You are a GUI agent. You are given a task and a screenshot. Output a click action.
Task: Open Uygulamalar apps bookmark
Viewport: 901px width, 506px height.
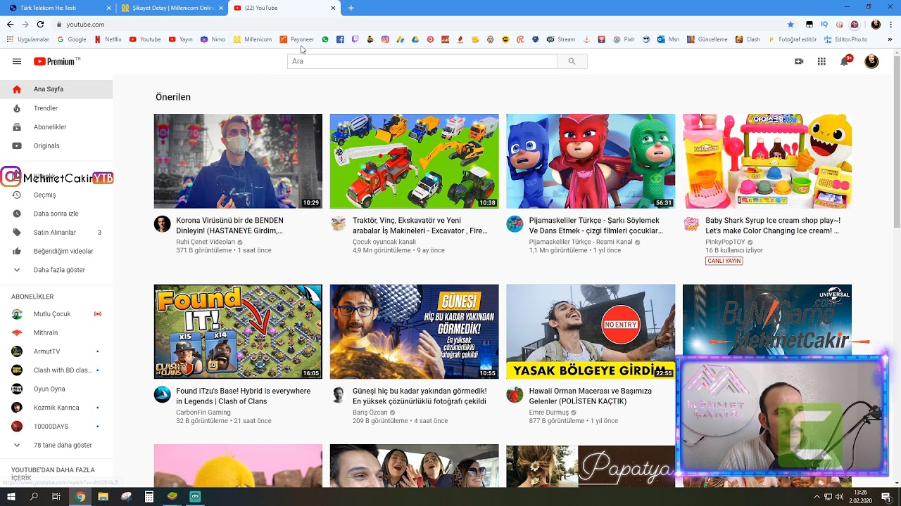click(28, 39)
